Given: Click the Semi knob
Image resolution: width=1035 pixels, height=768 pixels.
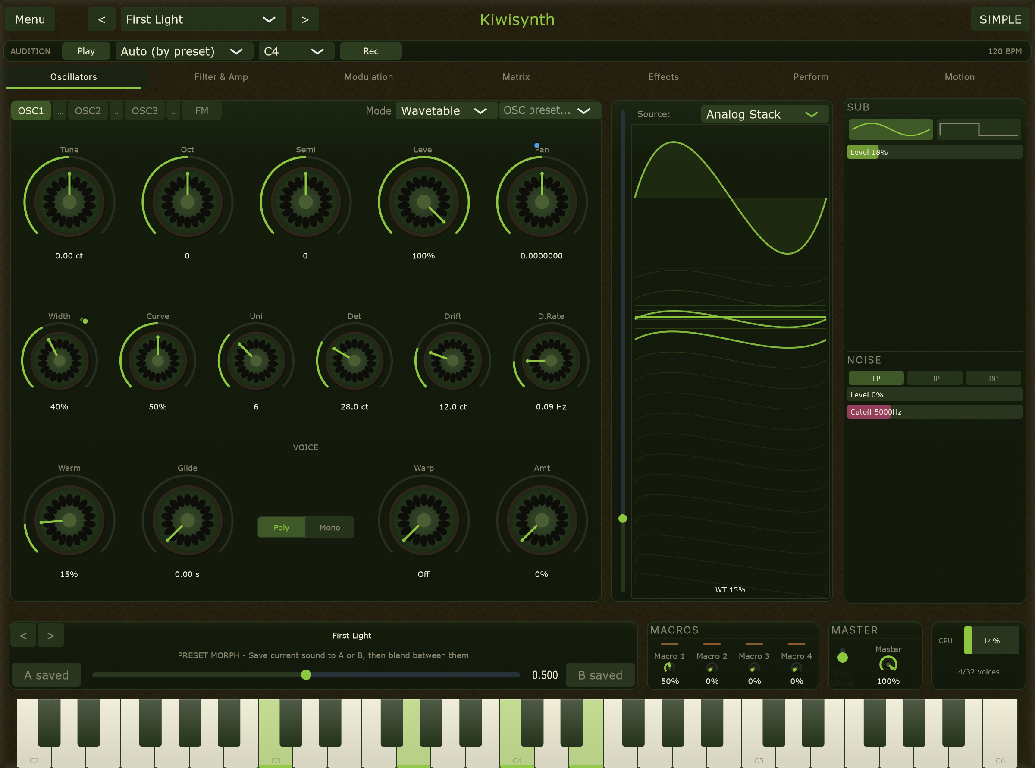Looking at the screenshot, I should click(x=305, y=202).
